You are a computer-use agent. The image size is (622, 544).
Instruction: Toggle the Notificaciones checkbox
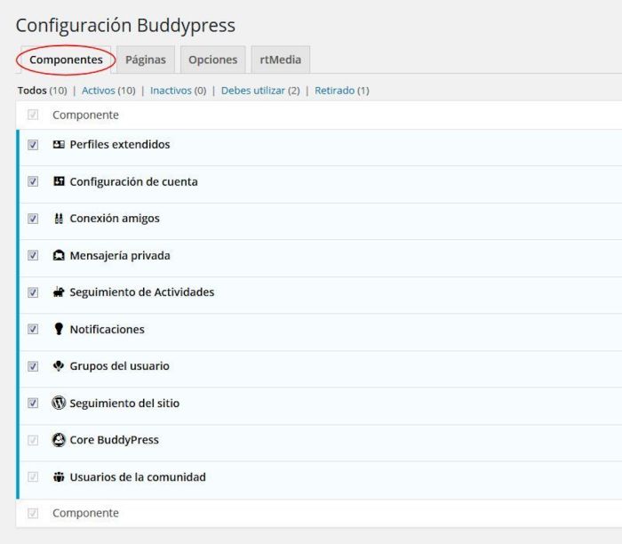33,329
